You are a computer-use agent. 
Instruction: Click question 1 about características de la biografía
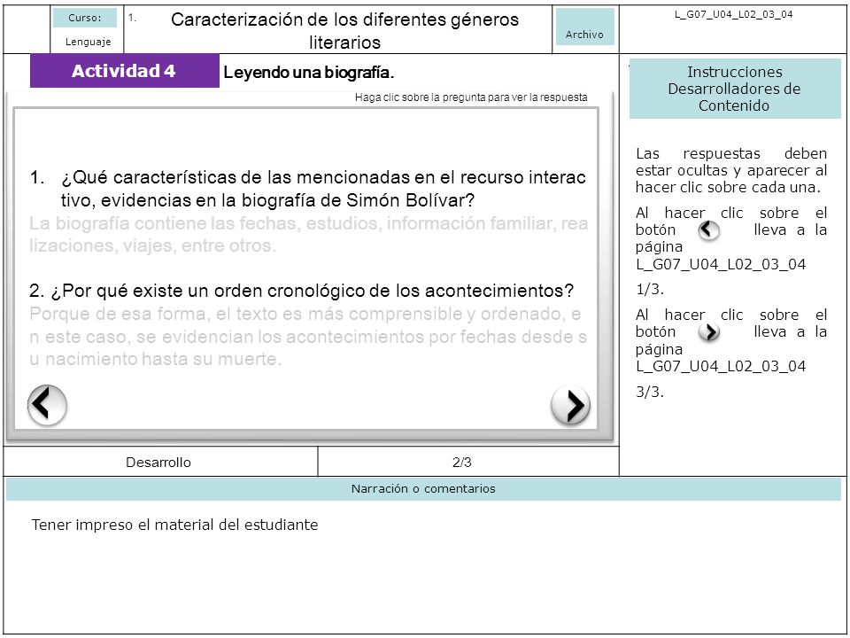coord(308,189)
